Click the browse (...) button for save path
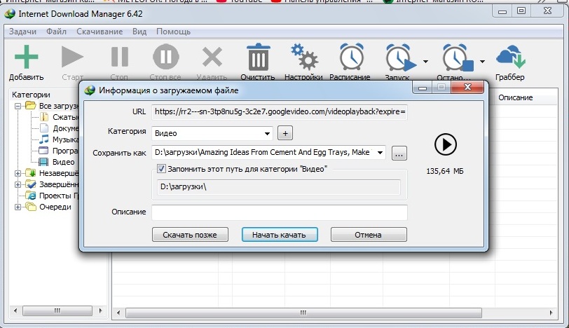Viewport: 569px width, 328px height. tap(399, 153)
